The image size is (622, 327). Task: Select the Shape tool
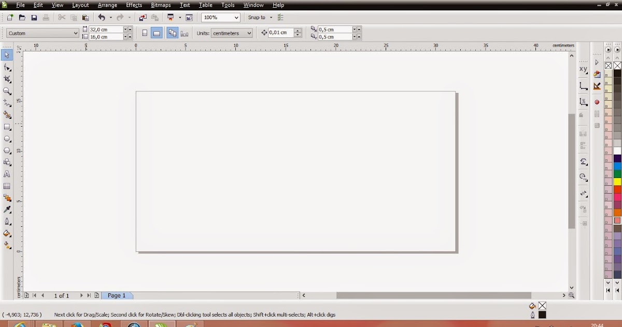[x=7, y=66]
